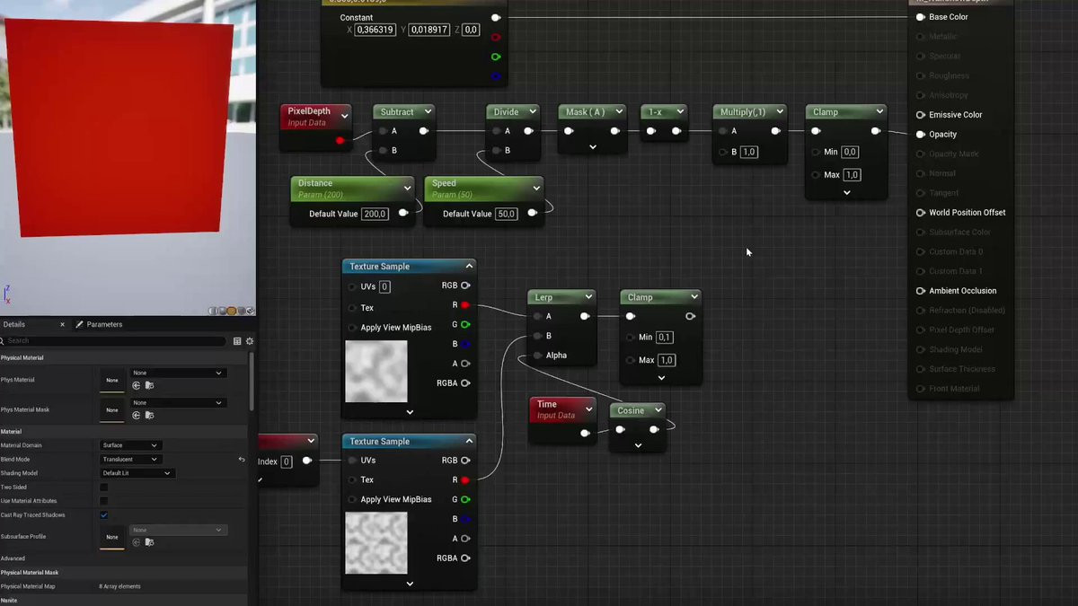Click the Constant X value field

pyautogui.click(x=375, y=30)
